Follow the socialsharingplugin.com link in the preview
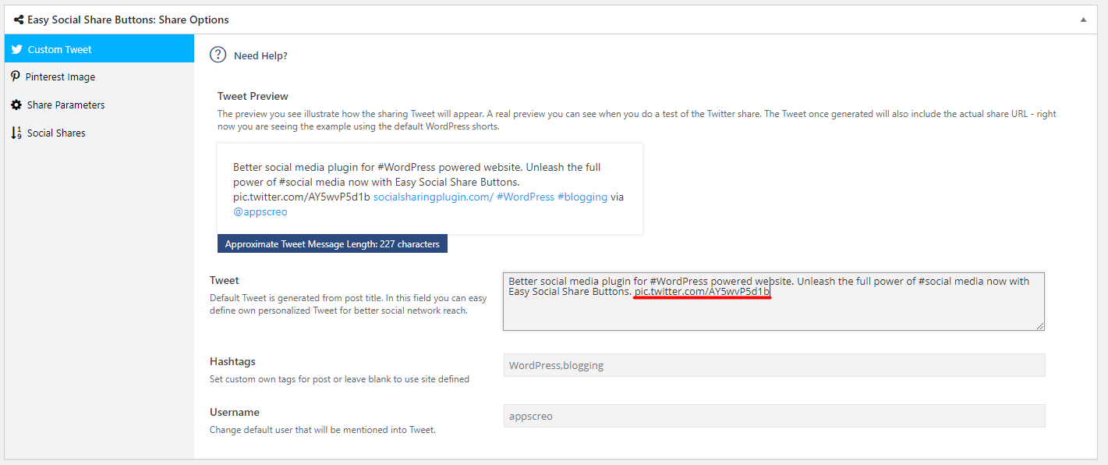1108x465 pixels. tap(433, 197)
